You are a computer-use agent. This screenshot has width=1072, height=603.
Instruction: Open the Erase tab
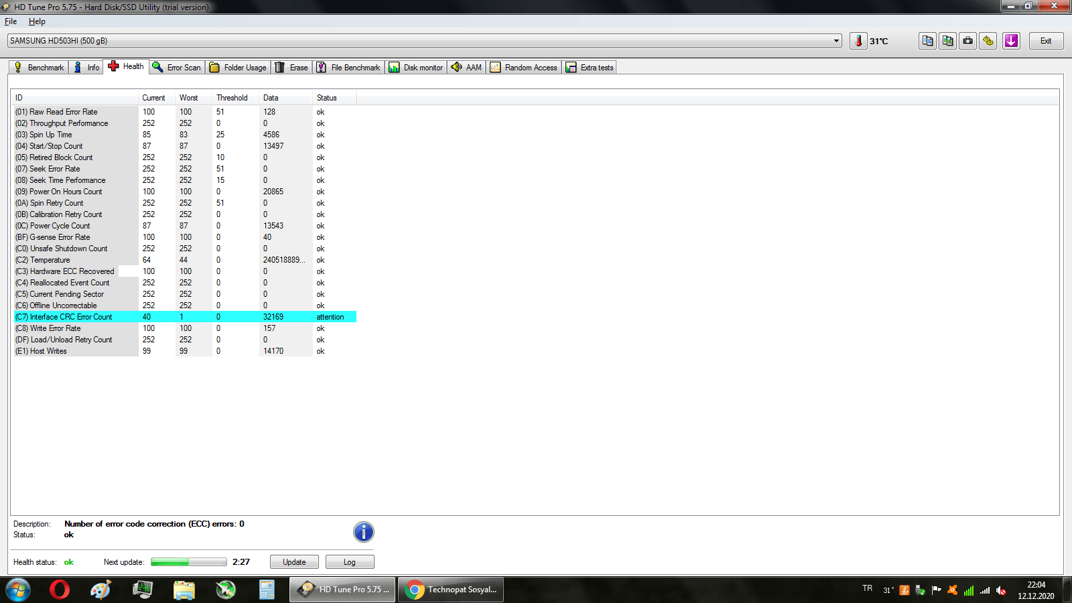(291, 68)
